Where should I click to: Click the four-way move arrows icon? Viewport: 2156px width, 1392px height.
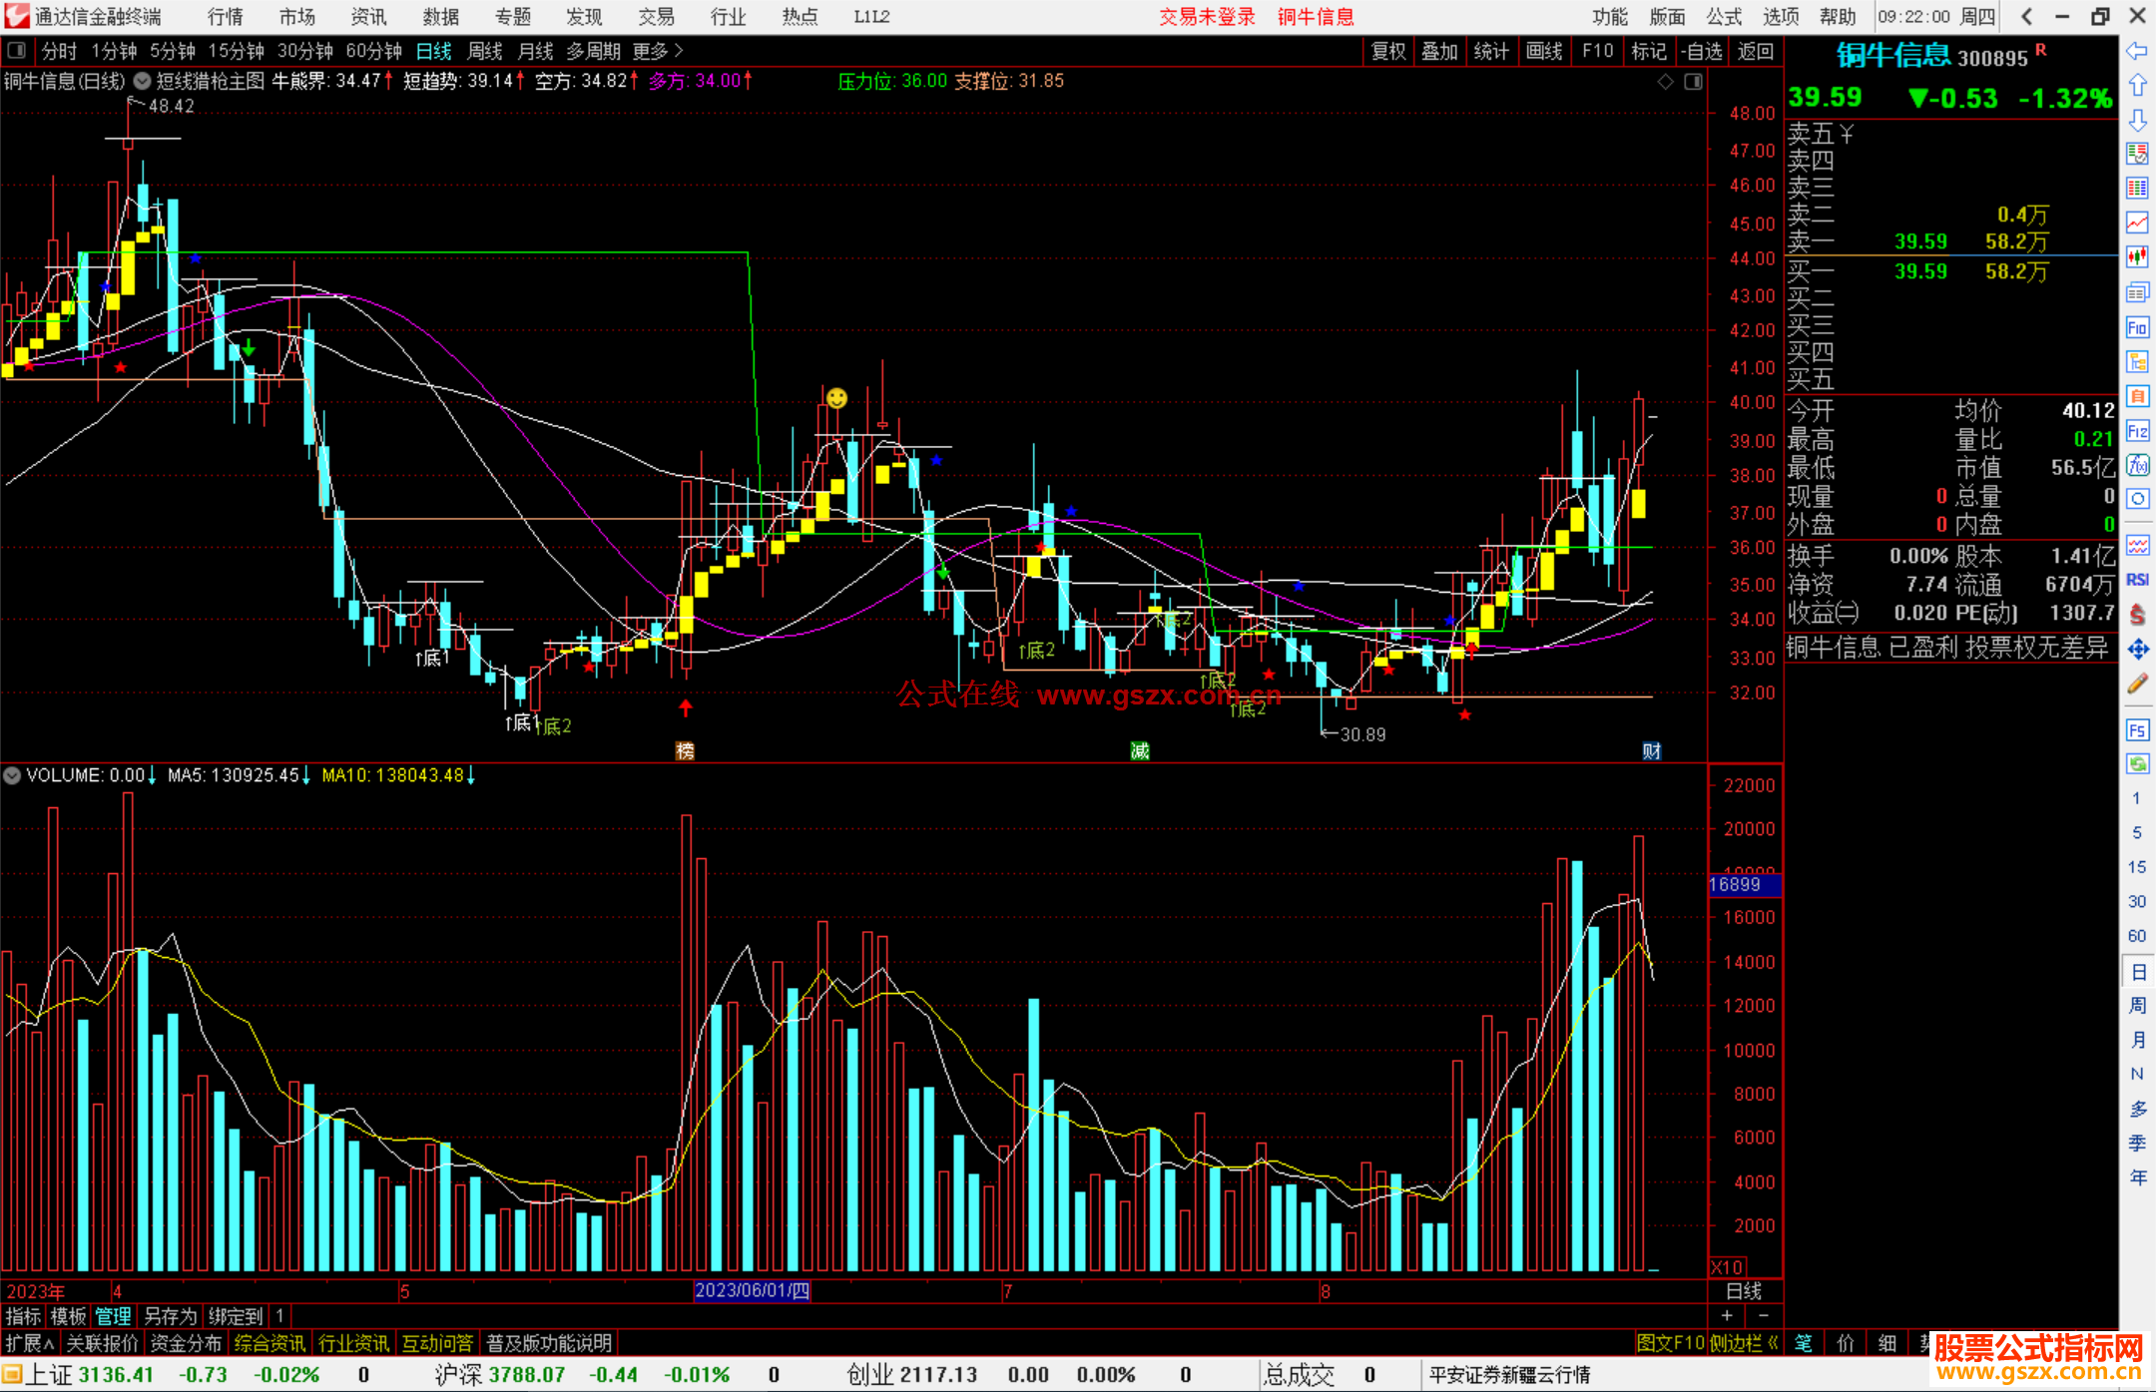click(x=2137, y=650)
